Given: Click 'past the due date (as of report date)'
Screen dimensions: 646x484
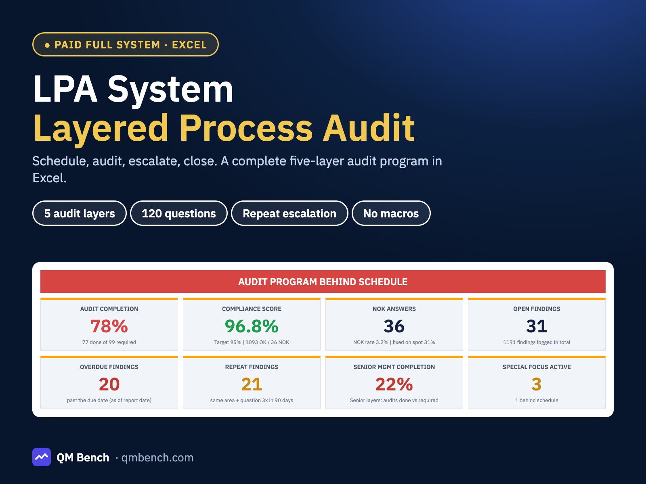Looking at the screenshot, I should click(109, 401).
